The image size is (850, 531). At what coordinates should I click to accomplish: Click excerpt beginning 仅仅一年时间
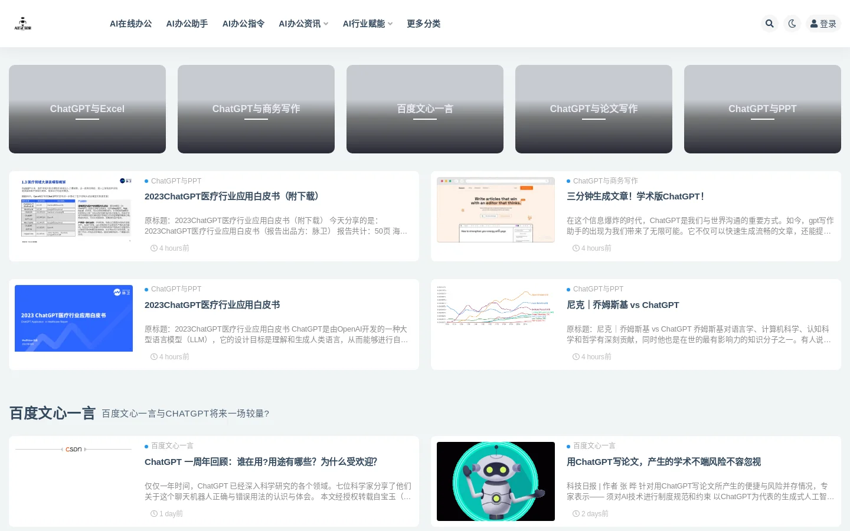click(x=278, y=491)
